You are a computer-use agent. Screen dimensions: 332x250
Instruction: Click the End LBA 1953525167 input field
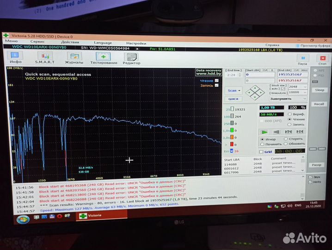[x=293, y=75]
